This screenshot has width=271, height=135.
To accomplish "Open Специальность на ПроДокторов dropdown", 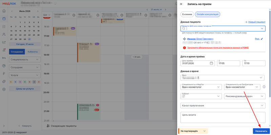I will coord(242,87).
